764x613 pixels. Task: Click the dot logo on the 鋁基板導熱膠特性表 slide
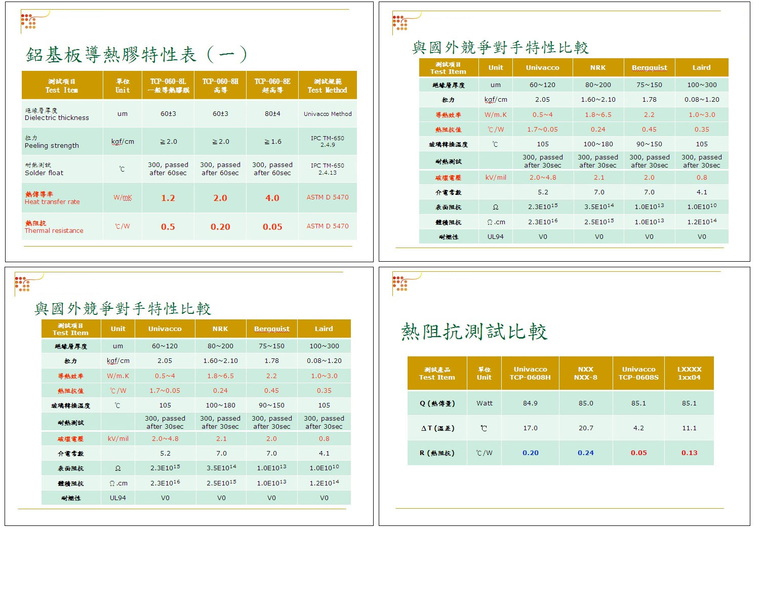pyautogui.click(x=28, y=21)
